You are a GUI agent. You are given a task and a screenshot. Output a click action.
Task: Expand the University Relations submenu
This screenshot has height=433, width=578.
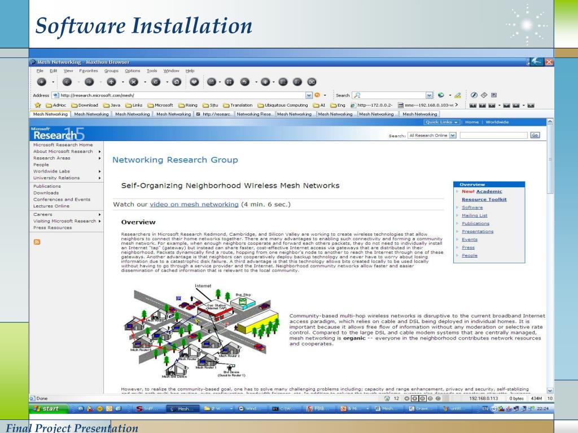99,178
